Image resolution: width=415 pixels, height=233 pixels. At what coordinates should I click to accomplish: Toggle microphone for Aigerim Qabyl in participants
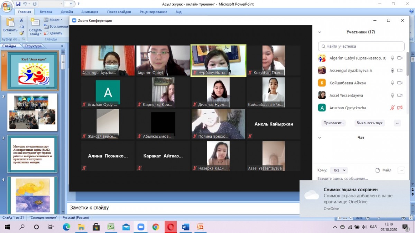coord(392,58)
